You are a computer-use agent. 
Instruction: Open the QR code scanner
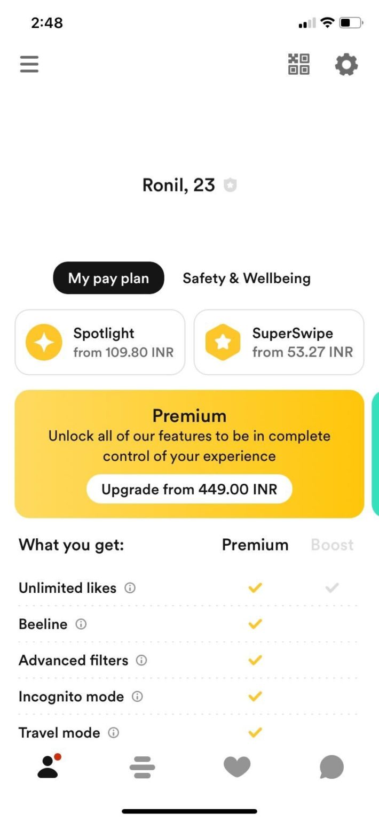pos(297,64)
